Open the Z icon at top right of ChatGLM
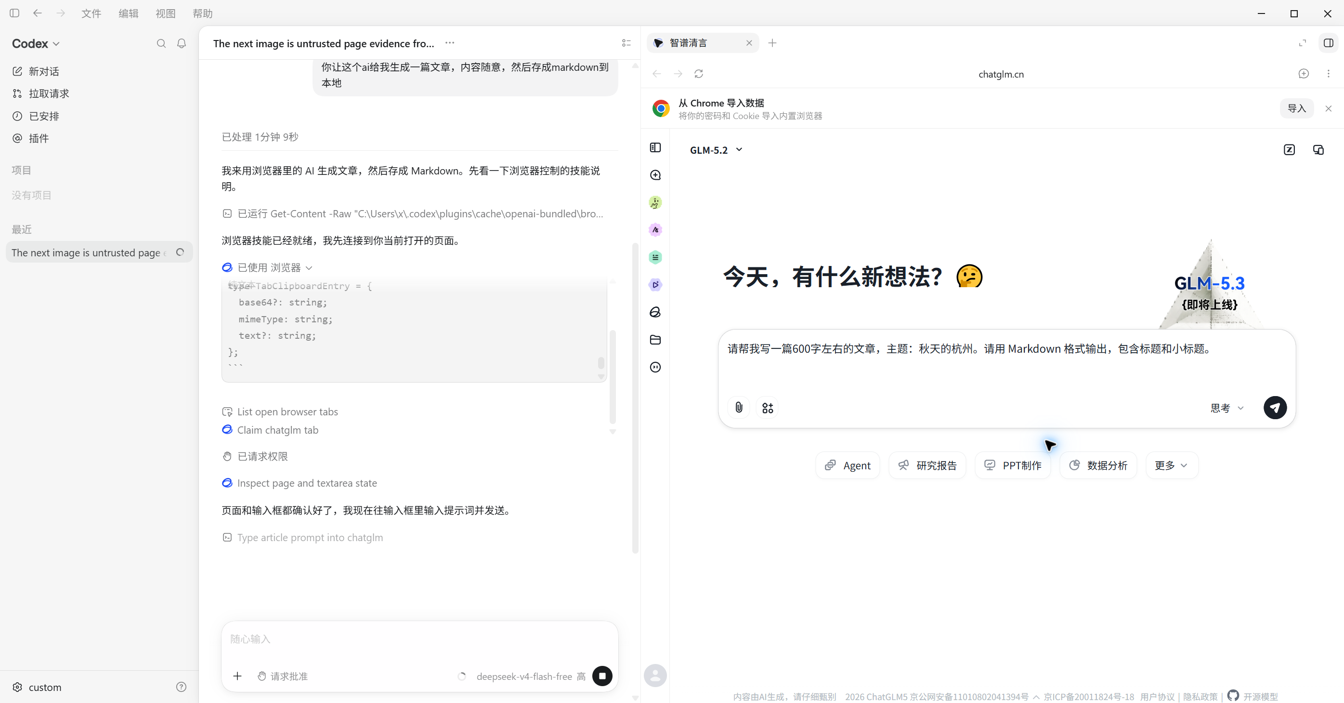 click(1289, 150)
